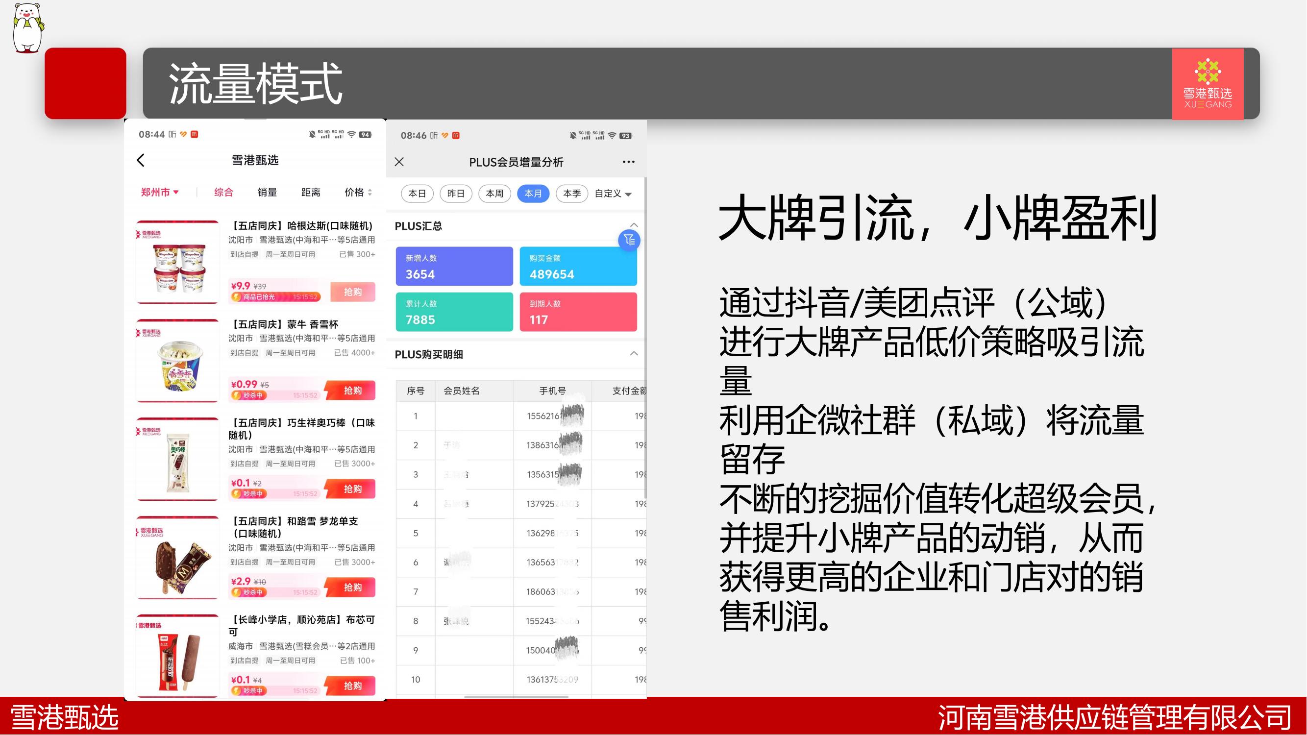Click the Wi-Fi icon in left phone status bar
1307x735 pixels.
click(351, 134)
